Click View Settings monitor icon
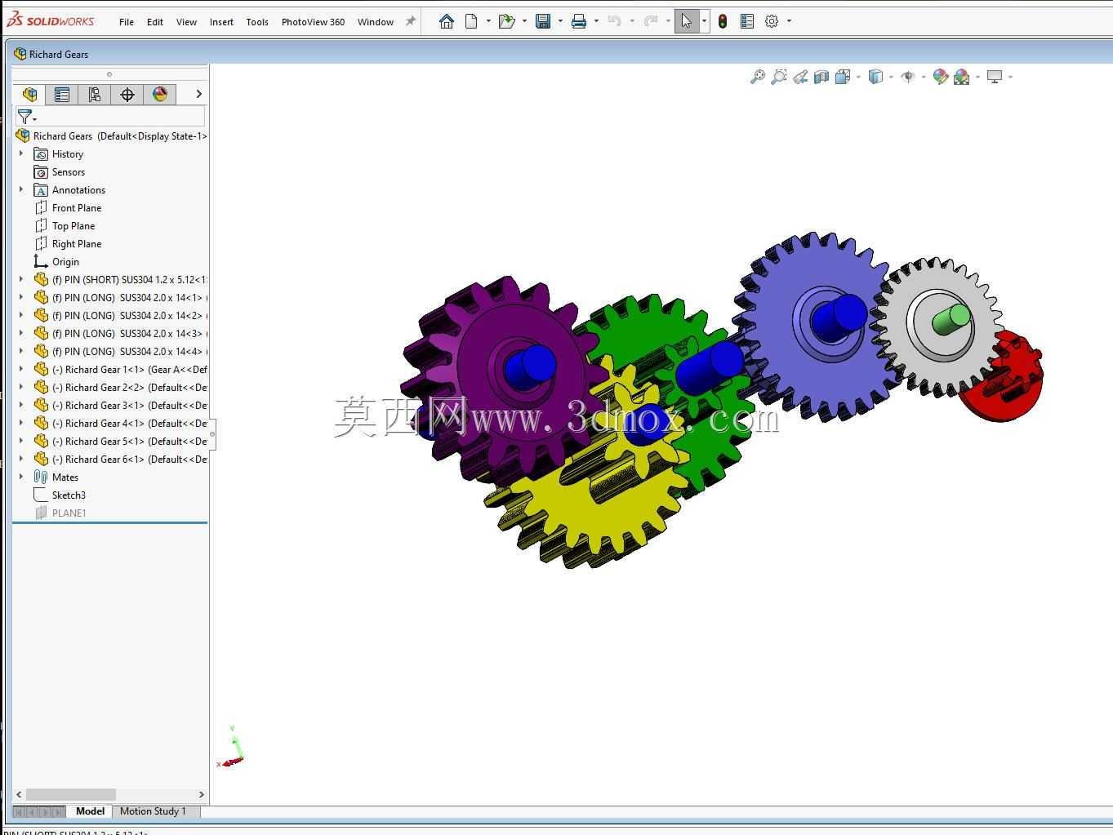1113x835 pixels. (995, 77)
